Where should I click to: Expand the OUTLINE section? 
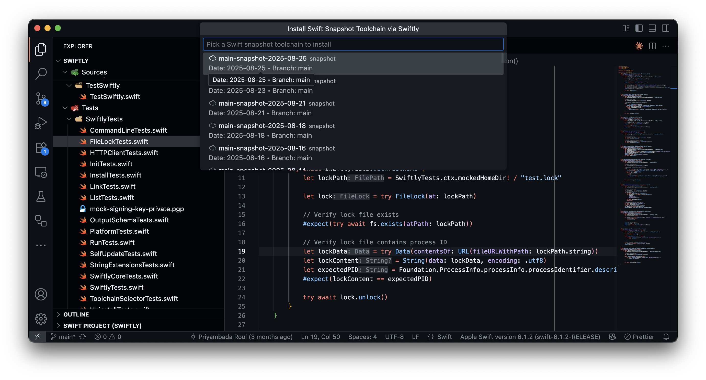pyautogui.click(x=76, y=314)
